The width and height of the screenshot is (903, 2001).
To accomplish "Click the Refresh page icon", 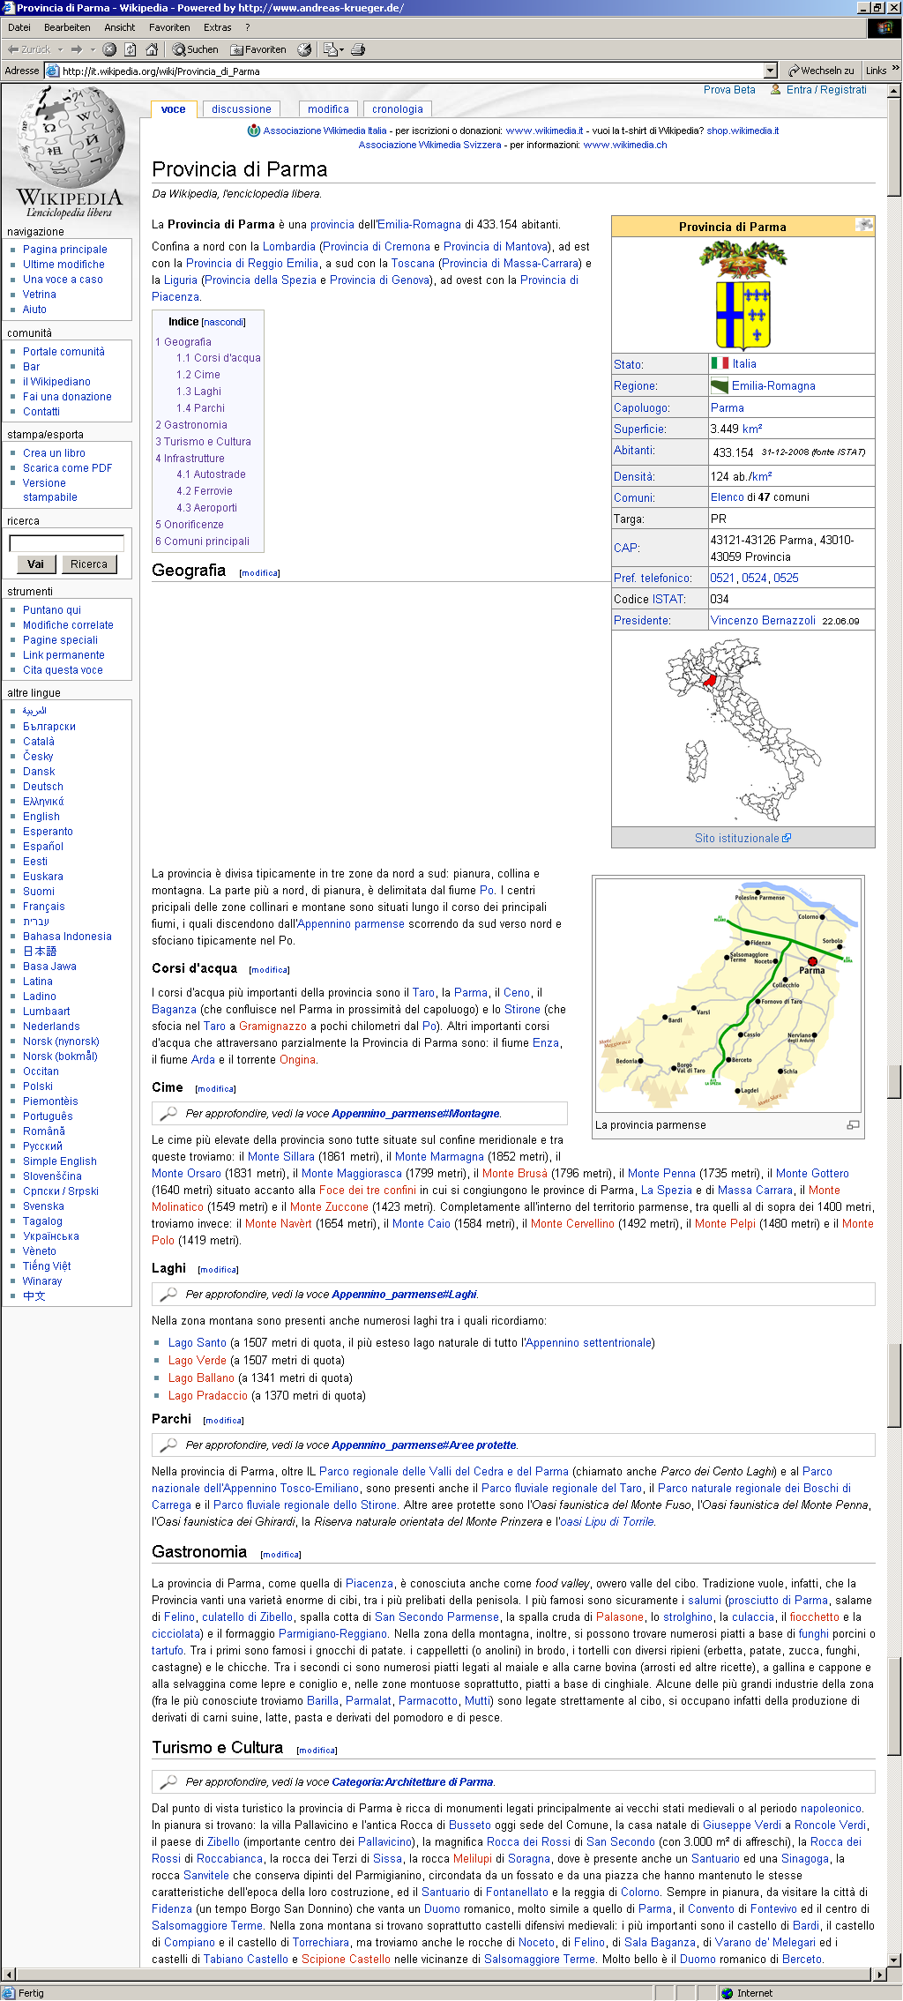I will [x=131, y=49].
